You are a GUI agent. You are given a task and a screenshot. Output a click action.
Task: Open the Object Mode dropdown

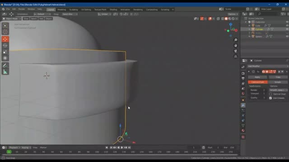[12, 19]
